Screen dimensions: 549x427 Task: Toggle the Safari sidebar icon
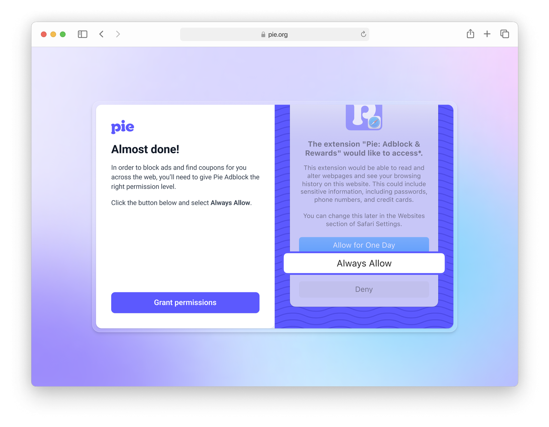point(82,34)
